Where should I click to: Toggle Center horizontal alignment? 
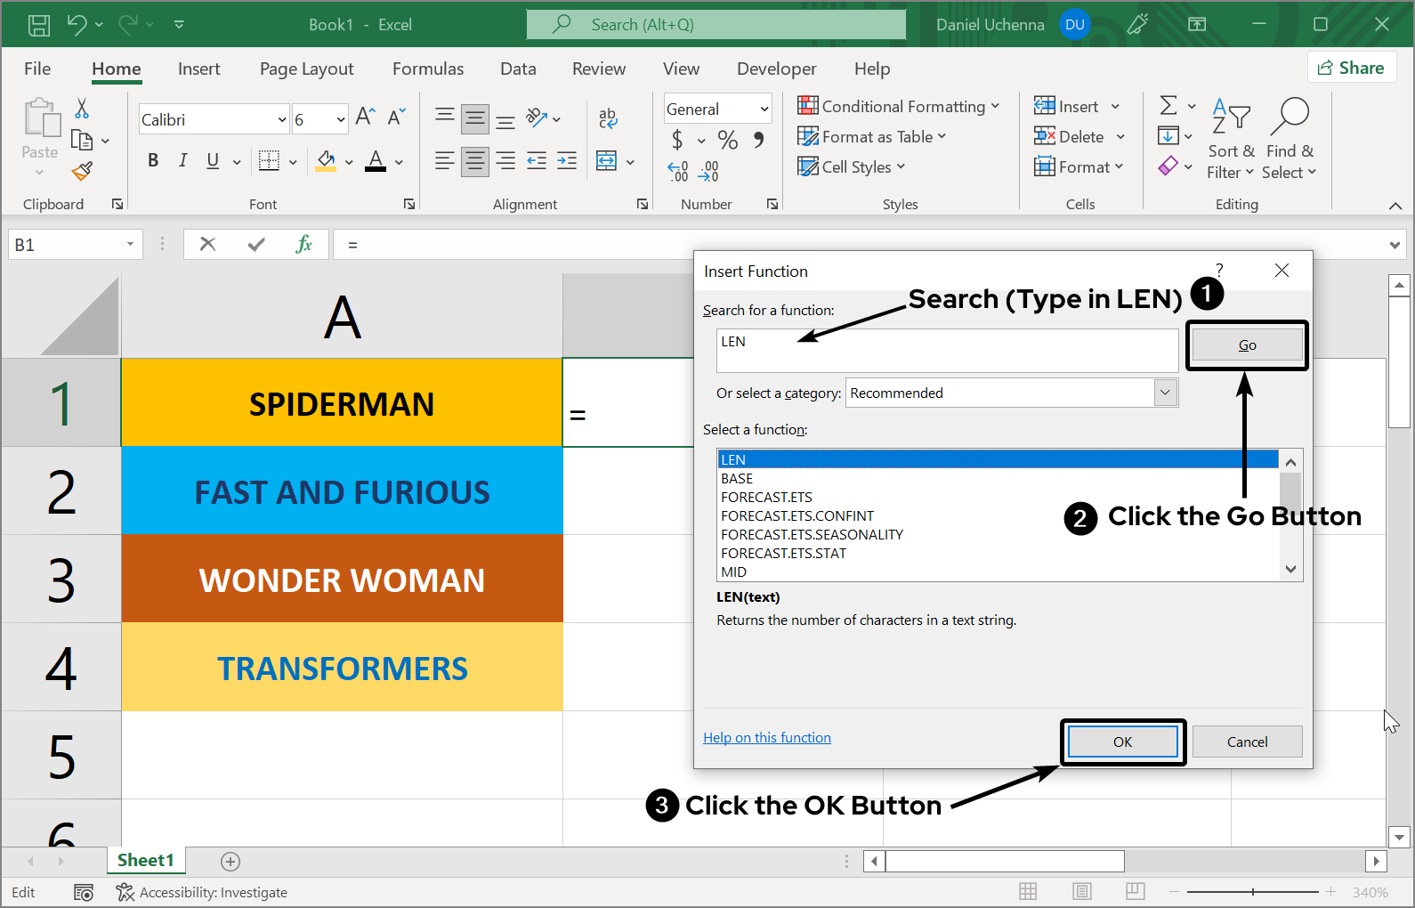coord(475,161)
